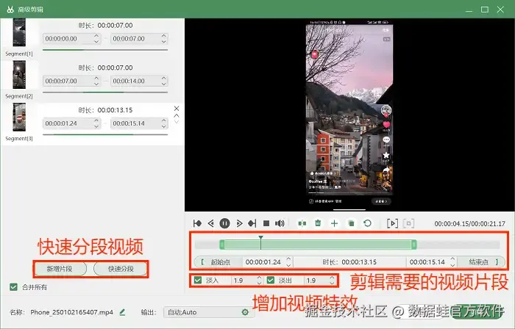Move Segment[3] up with the arrow
Screen dimensions: 515x329
[x=177, y=116]
